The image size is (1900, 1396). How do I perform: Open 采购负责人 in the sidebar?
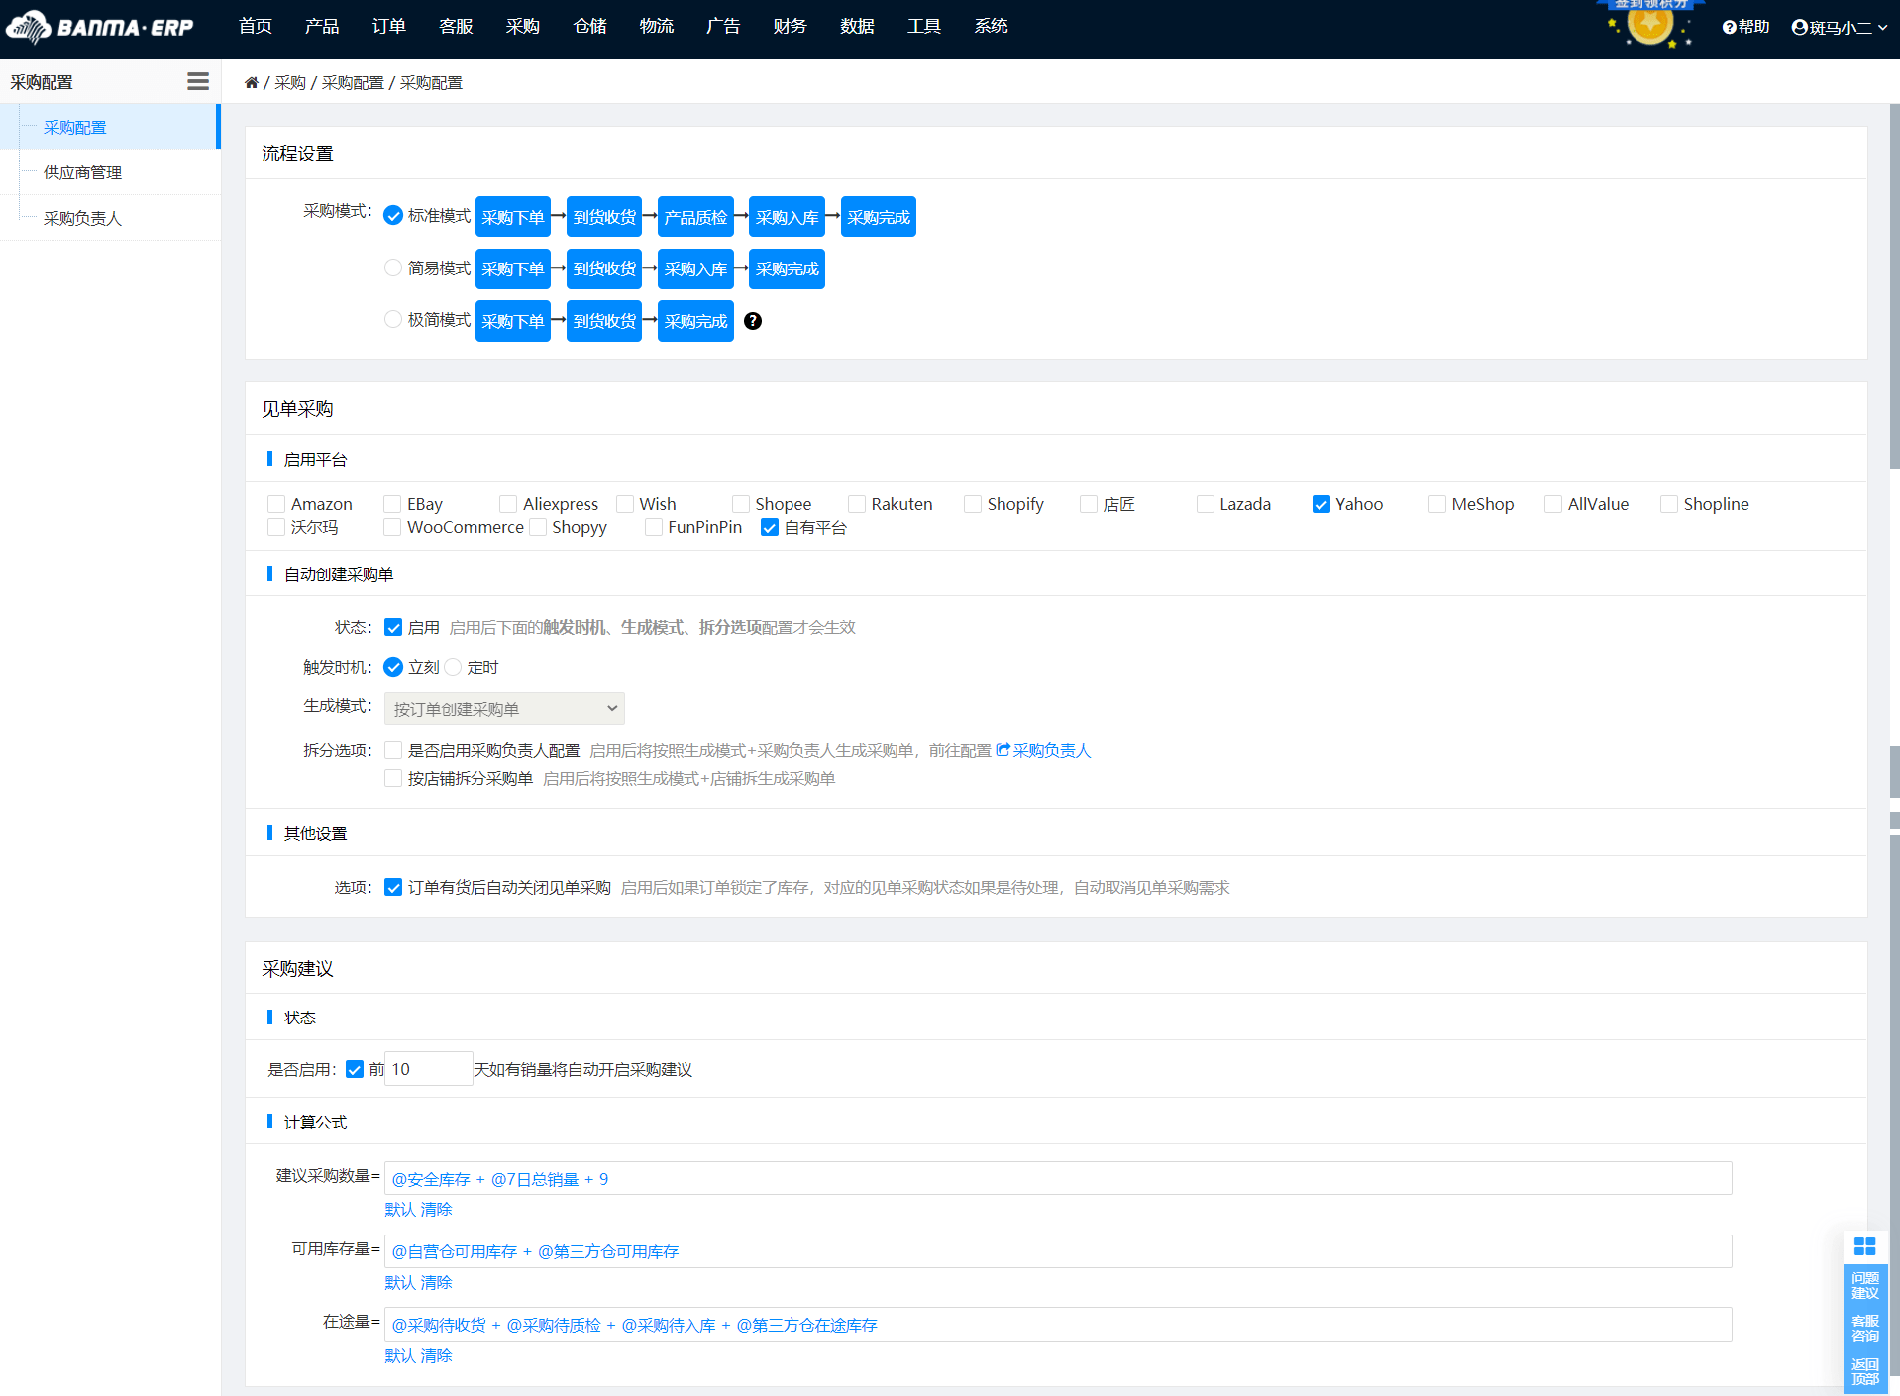[x=109, y=218]
